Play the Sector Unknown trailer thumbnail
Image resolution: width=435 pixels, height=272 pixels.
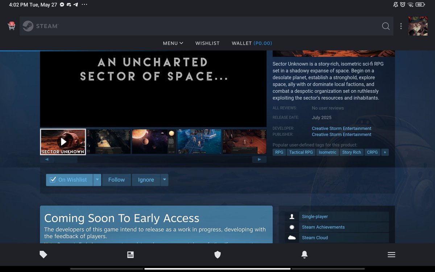pyautogui.click(x=63, y=142)
